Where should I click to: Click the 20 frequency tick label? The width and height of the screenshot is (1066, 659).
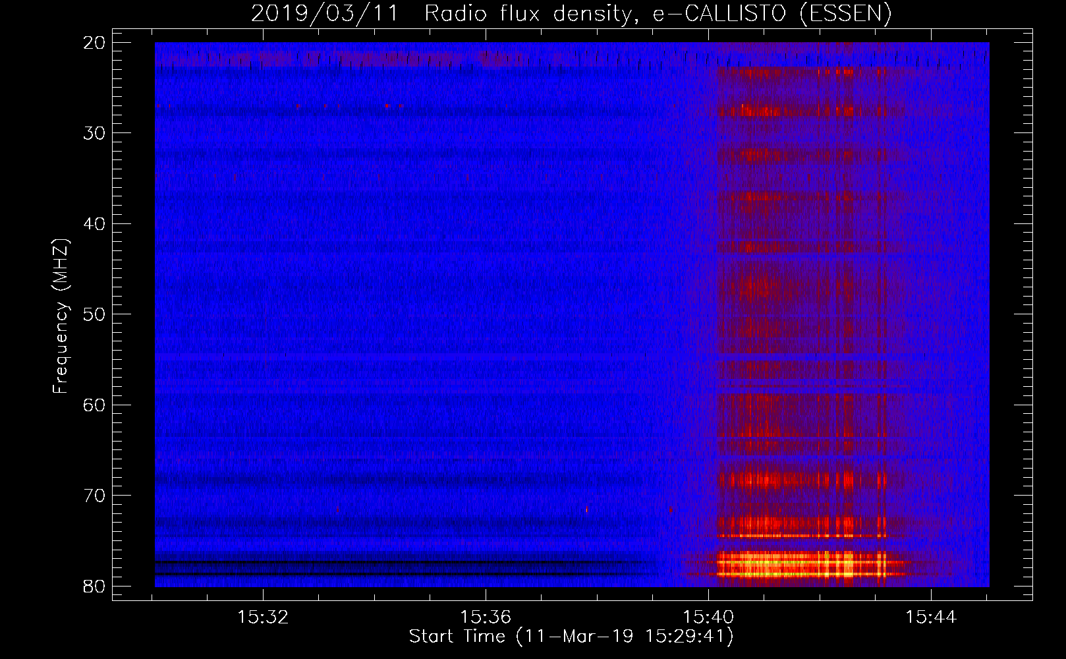pyautogui.click(x=95, y=43)
